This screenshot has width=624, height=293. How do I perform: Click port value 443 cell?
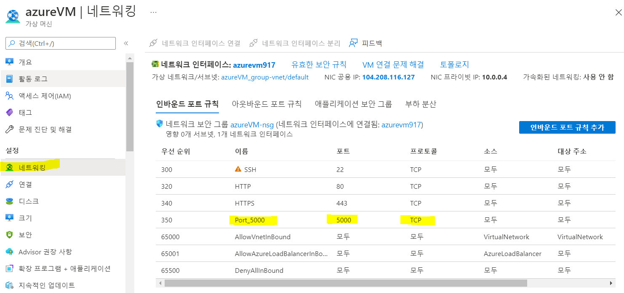point(342,203)
